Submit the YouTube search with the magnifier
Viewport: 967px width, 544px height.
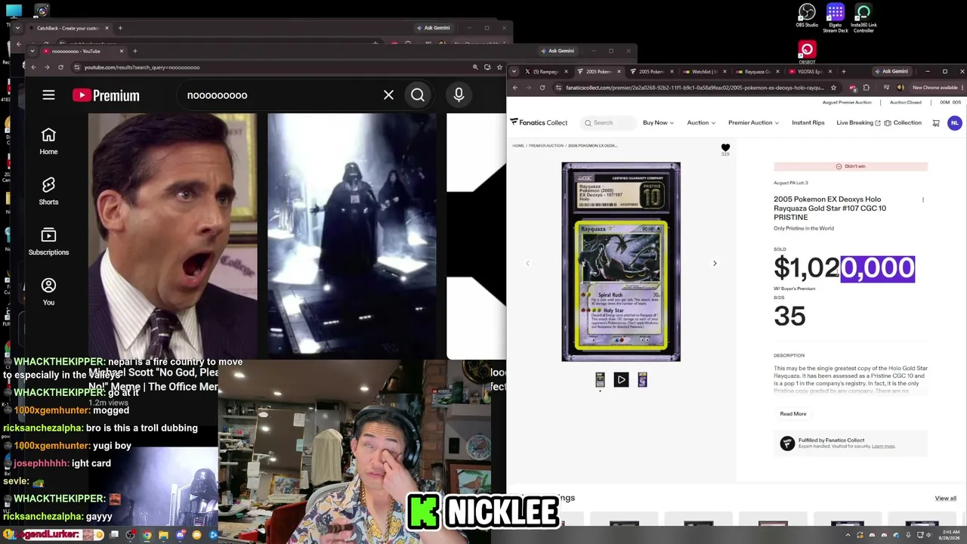tap(418, 95)
